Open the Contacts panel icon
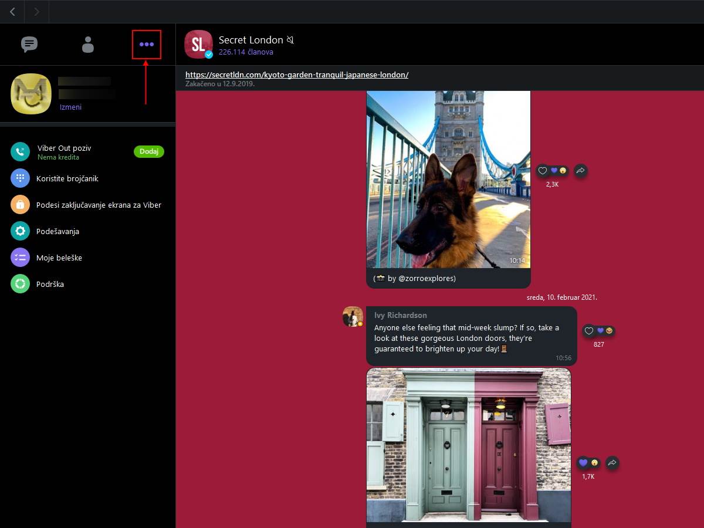Screen dimensions: 704x528 87,44
